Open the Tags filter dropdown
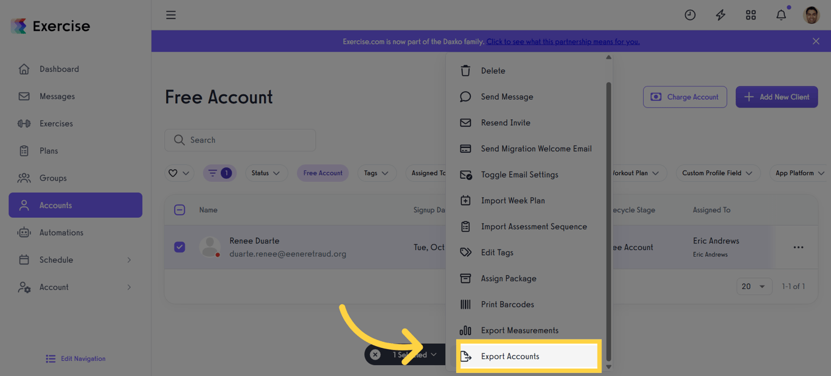Image resolution: width=831 pixels, height=376 pixels. (x=377, y=173)
